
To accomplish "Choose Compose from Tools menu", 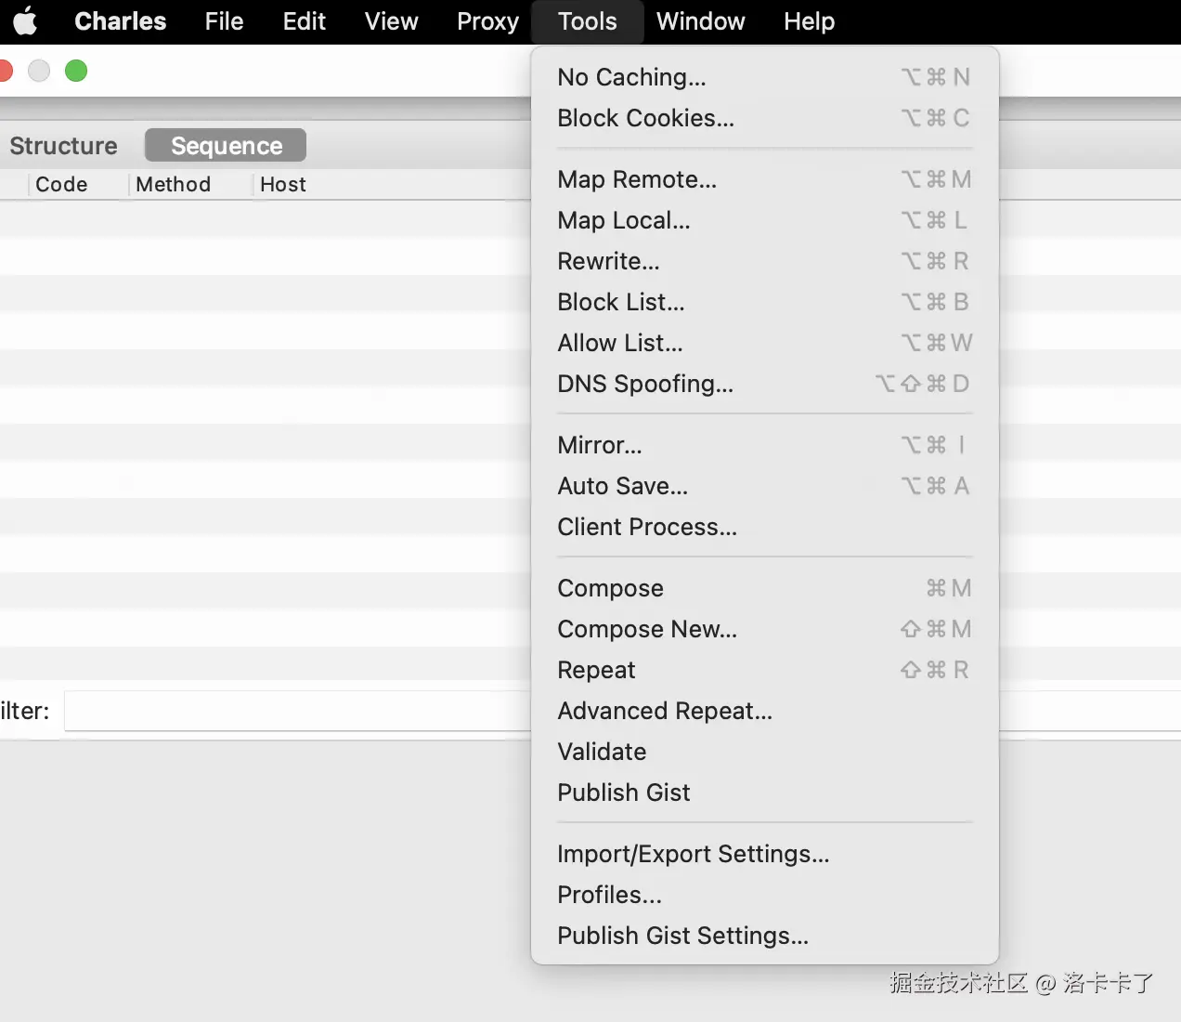I will point(764,588).
